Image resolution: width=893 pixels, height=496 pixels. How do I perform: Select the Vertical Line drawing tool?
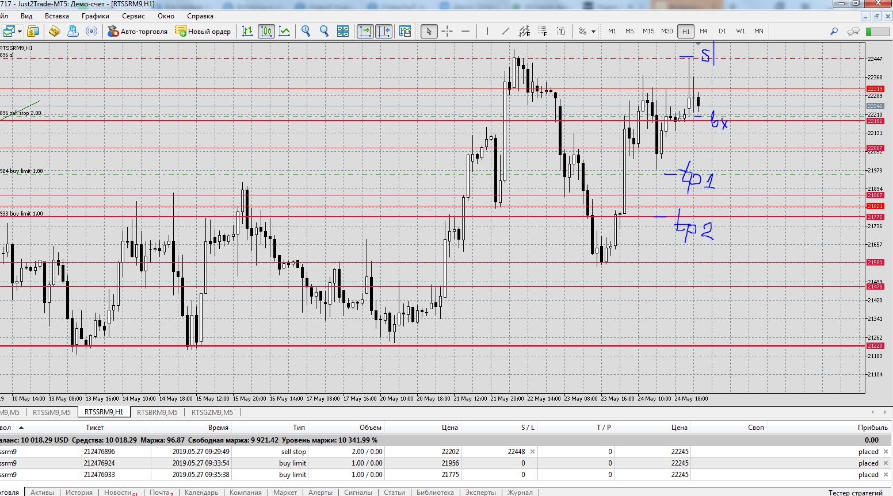[487, 31]
